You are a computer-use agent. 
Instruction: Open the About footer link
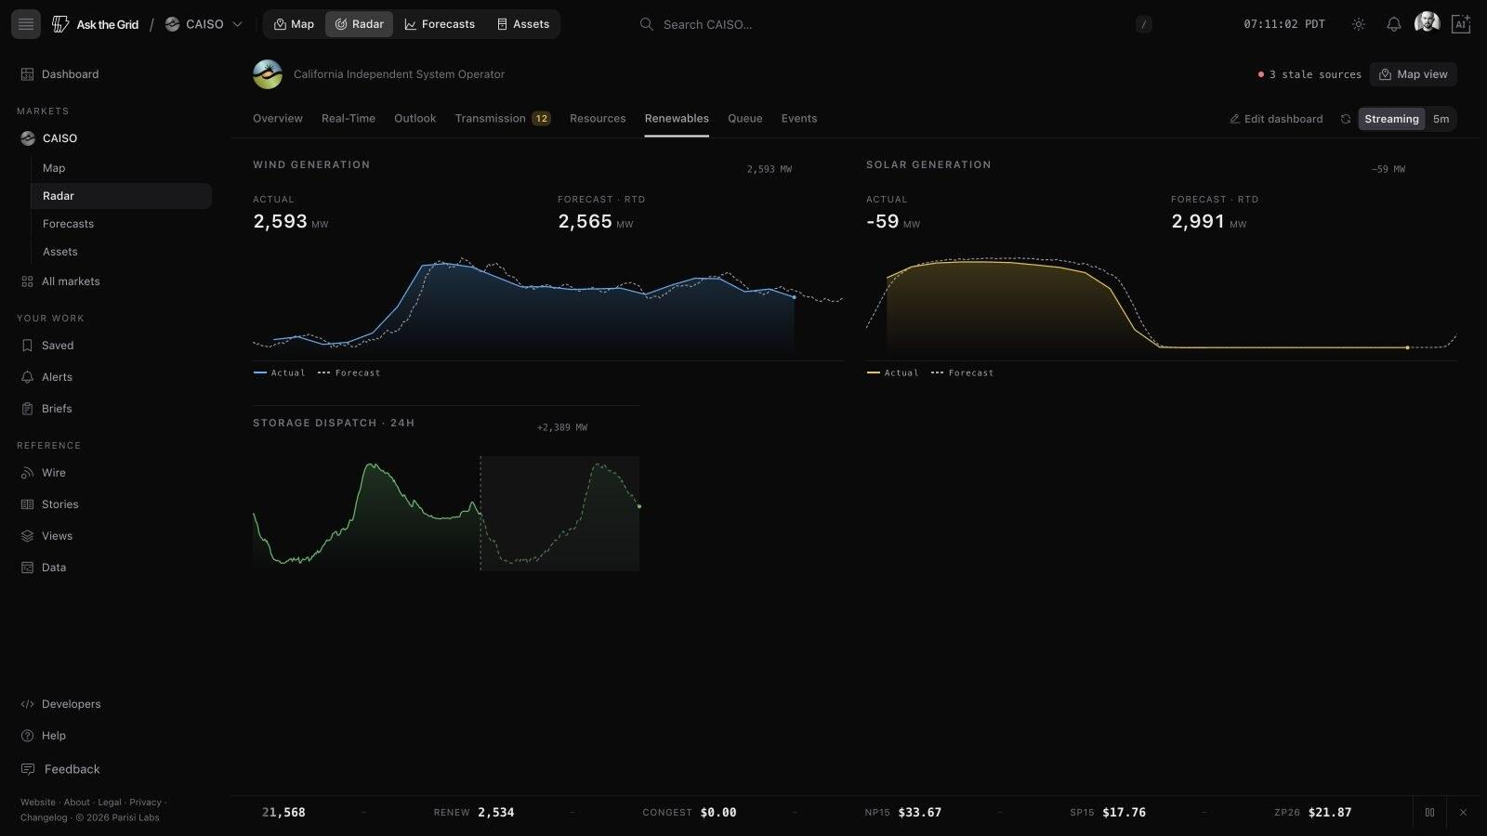click(77, 803)
